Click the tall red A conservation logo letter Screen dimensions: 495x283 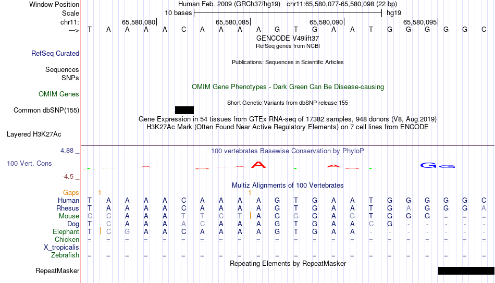click(258, 165)
